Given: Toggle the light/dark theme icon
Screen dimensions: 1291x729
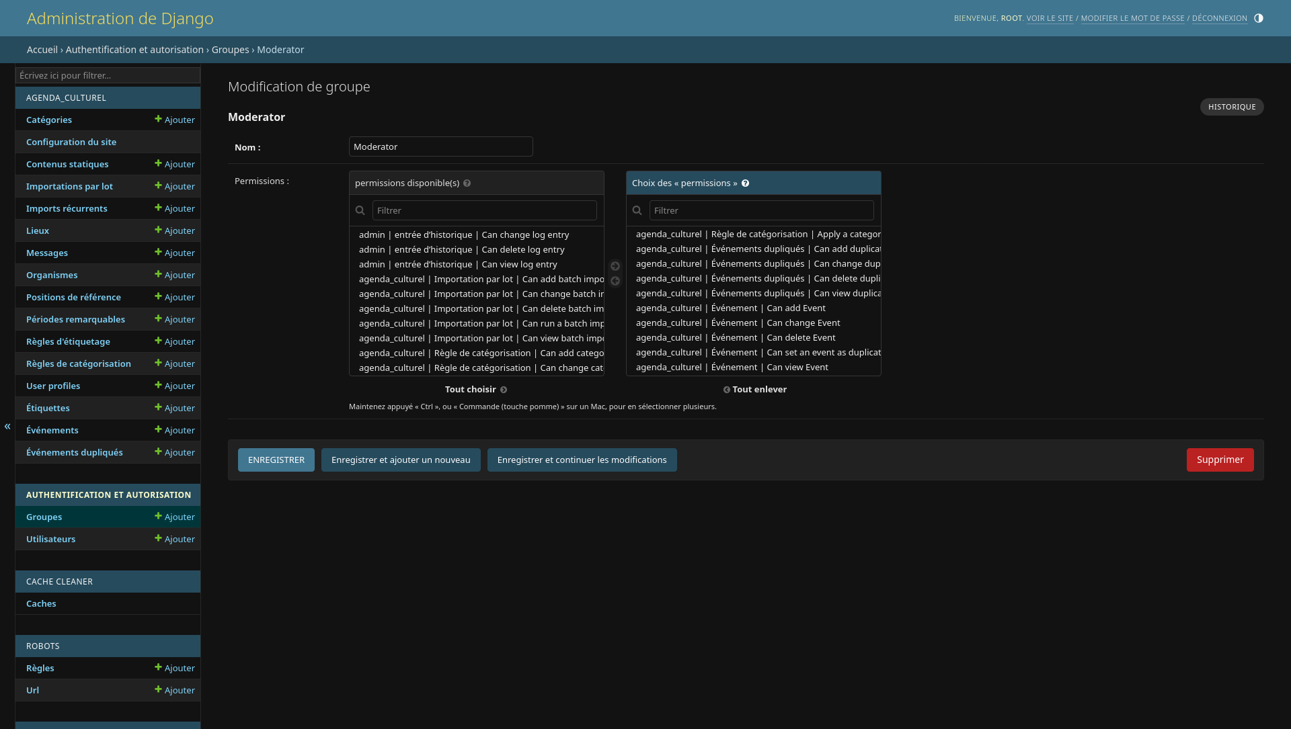Looking at the screenshot, I should click(1259, 18).
